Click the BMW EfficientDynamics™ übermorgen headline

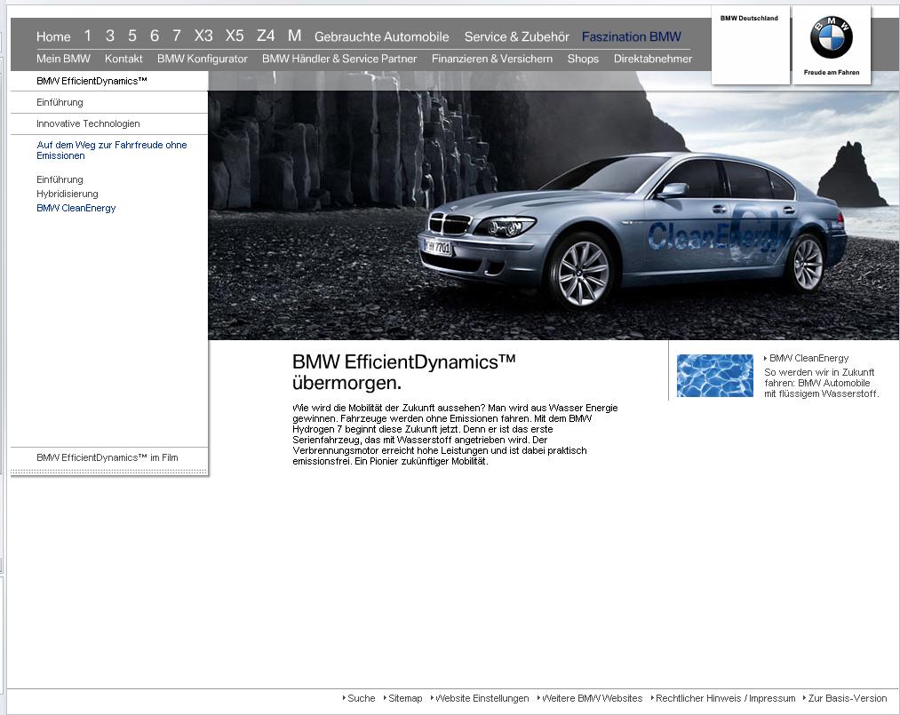404,372
